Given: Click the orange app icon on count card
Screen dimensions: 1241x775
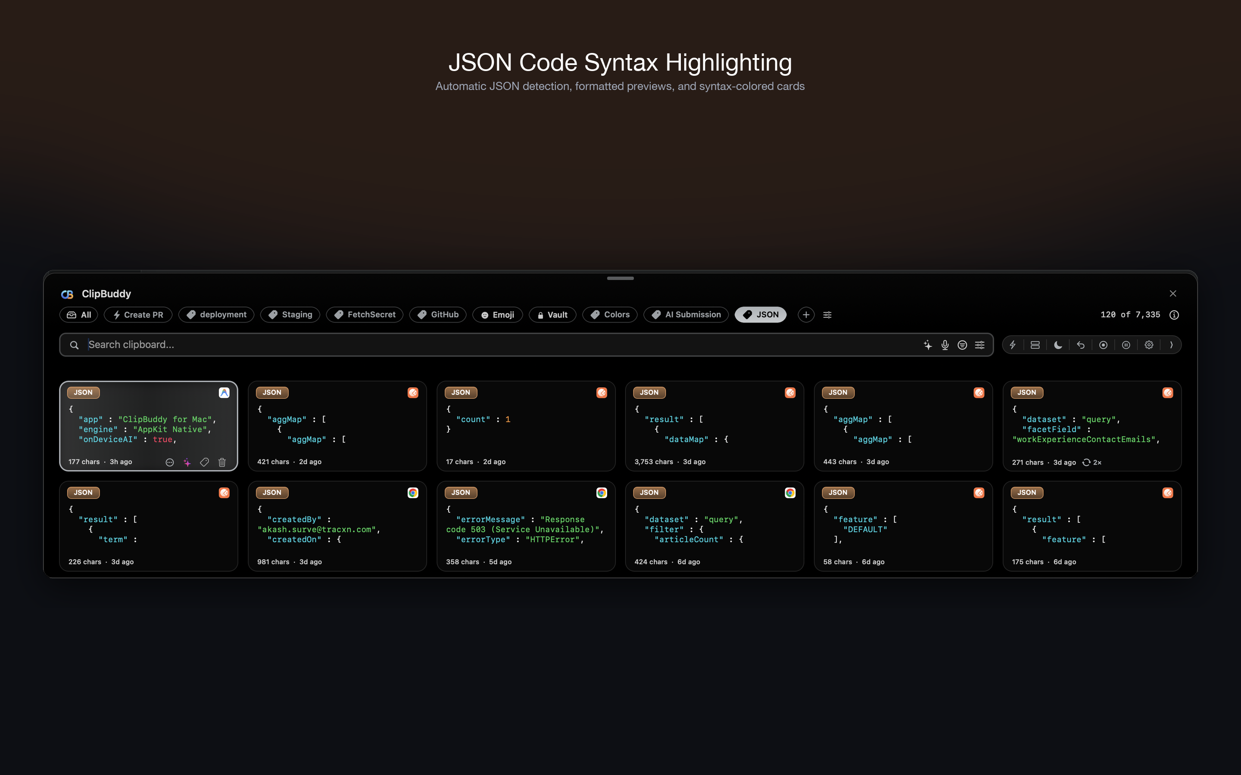Looking at the screenshot, I should coord(602,393).
